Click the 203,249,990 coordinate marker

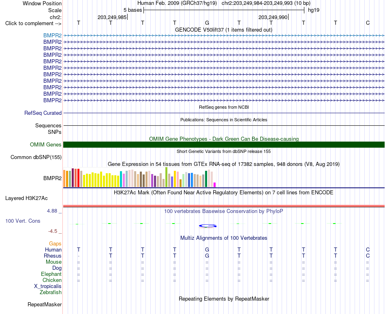click(x=273, y=17)
